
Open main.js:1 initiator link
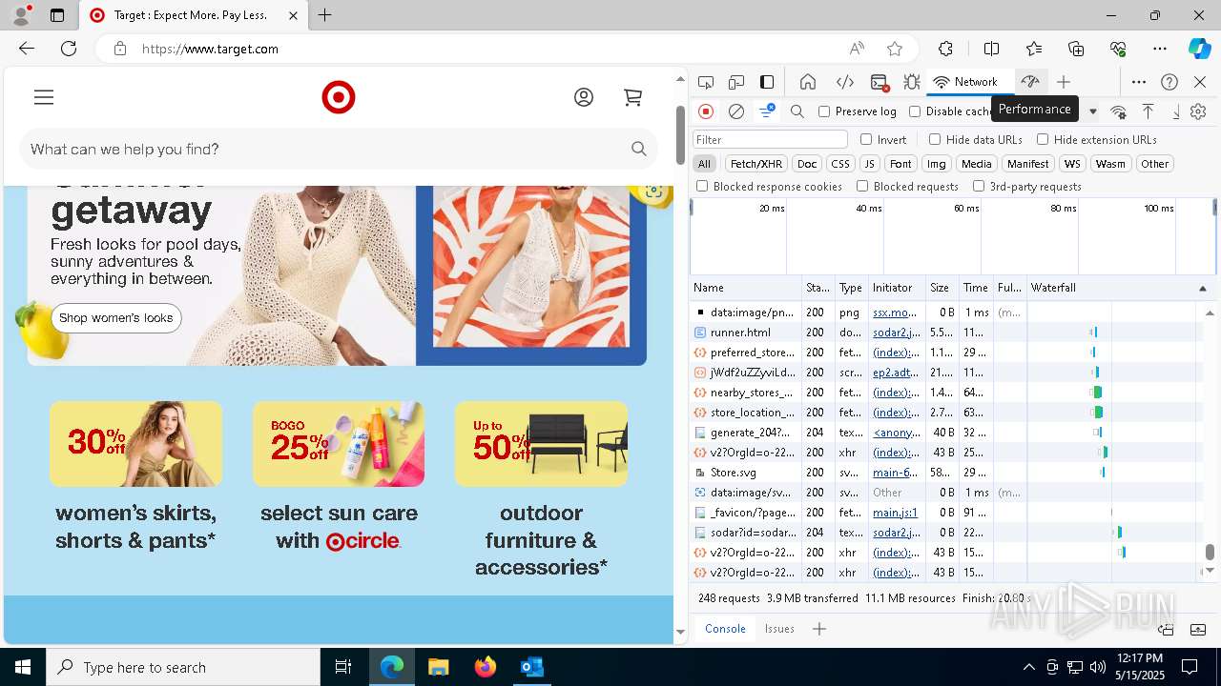(894, 513)
